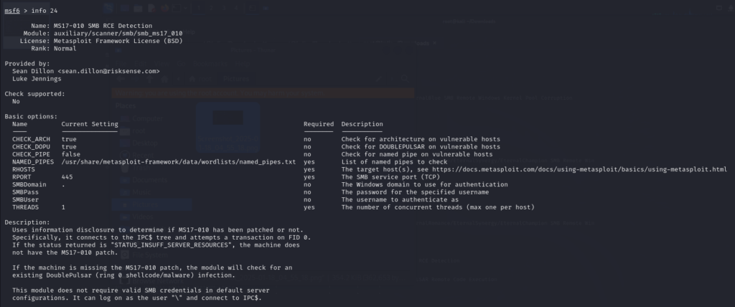Viewport: 735px width, 307px height.
Task: Click 'List of named pipes to check'
Action: 394,161
